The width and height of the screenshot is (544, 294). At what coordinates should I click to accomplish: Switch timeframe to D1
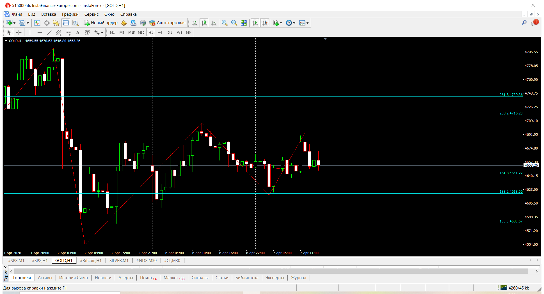pyautogui.click(x=170, y=33)
